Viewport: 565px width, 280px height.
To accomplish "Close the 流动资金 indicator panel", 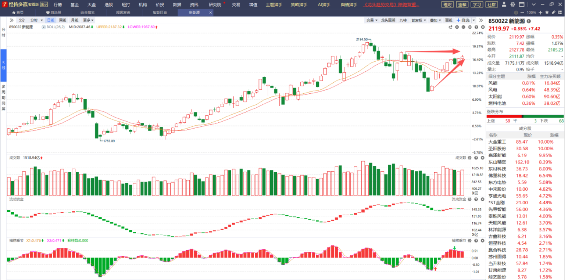I will 482,199.
